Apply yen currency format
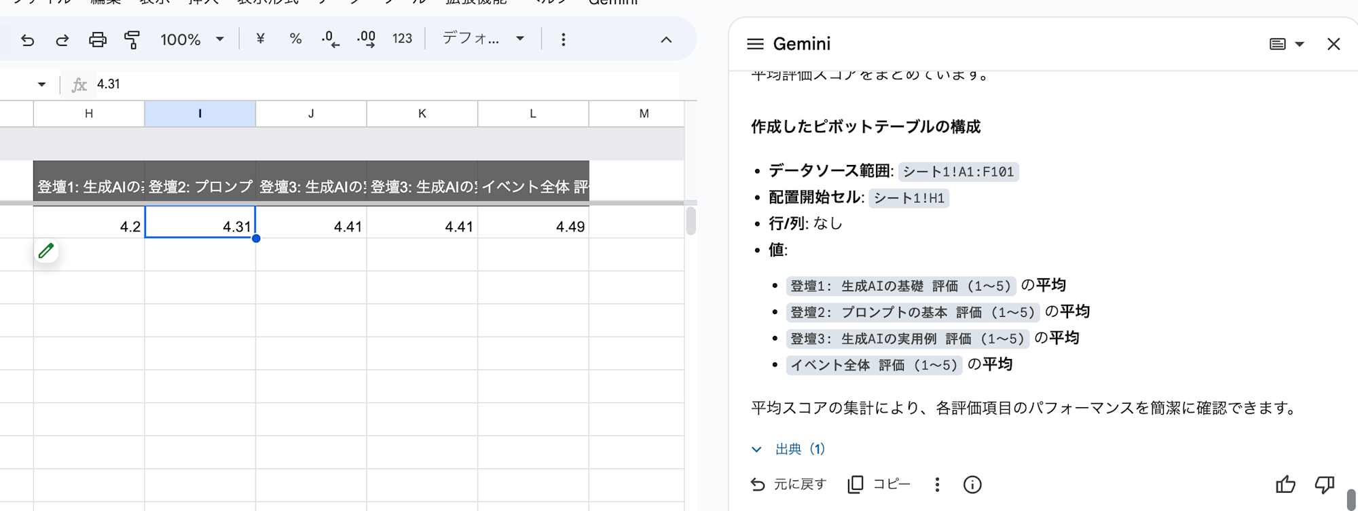Viewport: 1358px width, 511px height. [260, 39]
